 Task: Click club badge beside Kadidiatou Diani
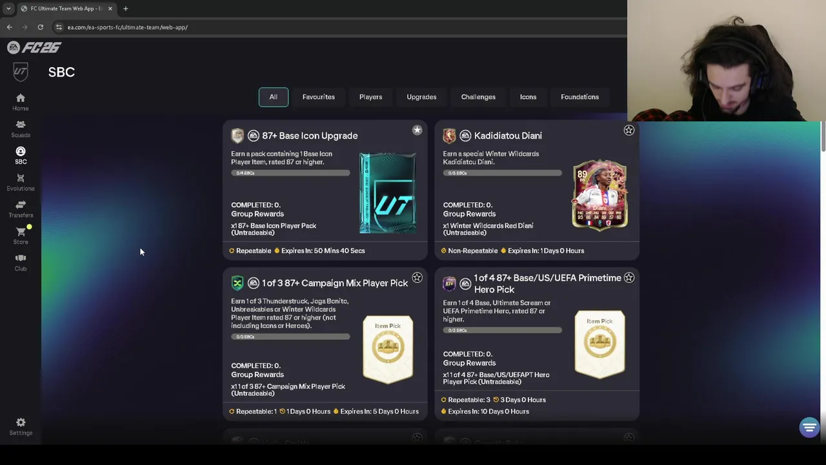[449, 136]
